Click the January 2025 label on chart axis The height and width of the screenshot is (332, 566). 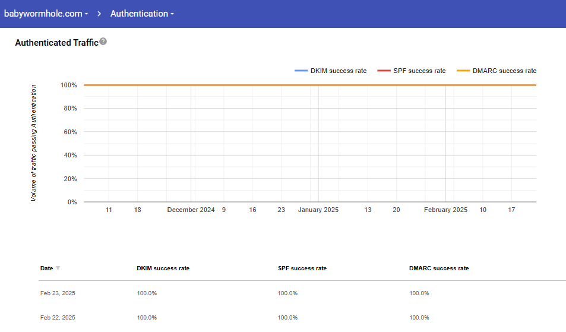318,210
